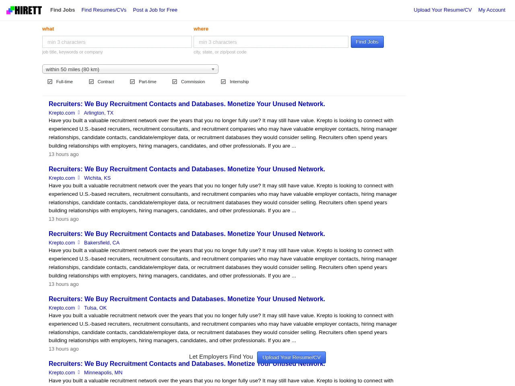Click location marker icon beside Minneapolis, MN
Viewport: 515px width, 386px height.
click(79, 372)
